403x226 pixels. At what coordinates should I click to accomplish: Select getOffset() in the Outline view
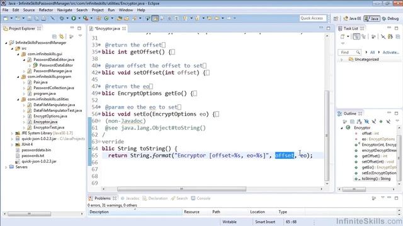[374, 156]
